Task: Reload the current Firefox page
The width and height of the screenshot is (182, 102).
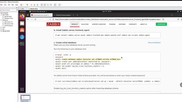Action: [35, 19]
